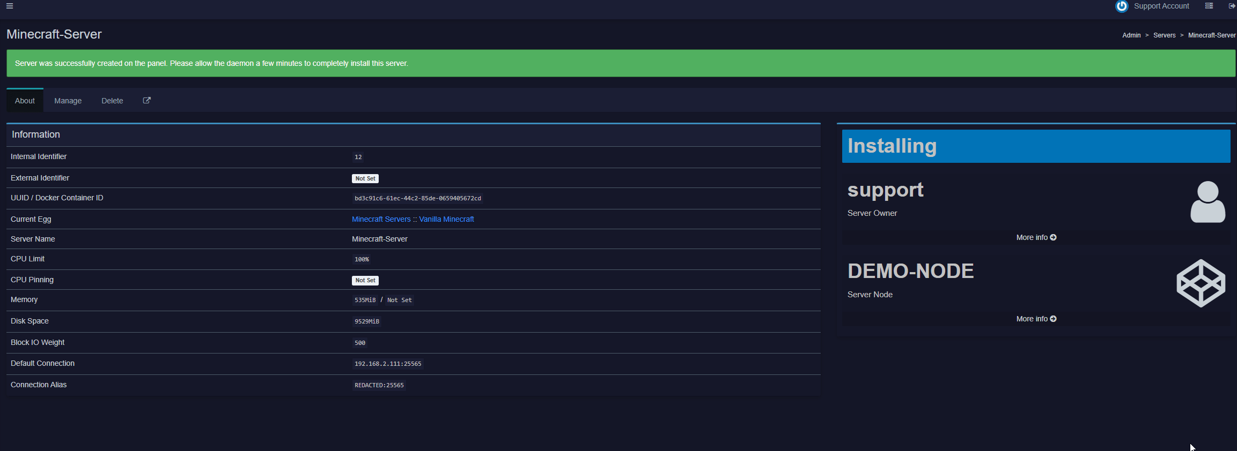Select Default Connection 192.168.2.111:25565

point(388,364)
